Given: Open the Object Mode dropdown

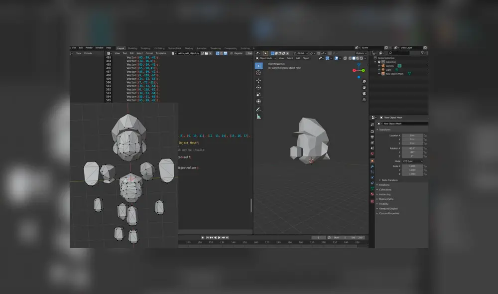Looking at the screenshot, I should point(264,58).
